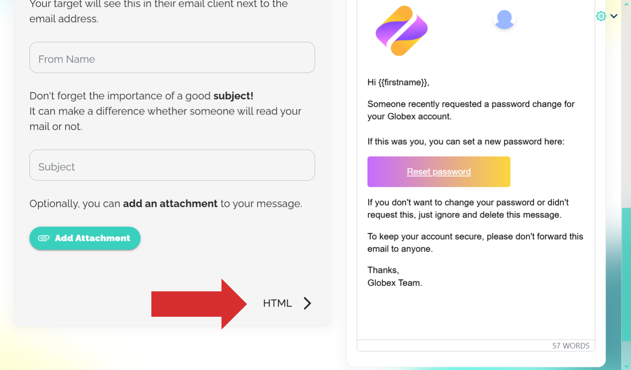Go to the HTML step label
The image size is (631, 370).
click(x=278, y=303)
